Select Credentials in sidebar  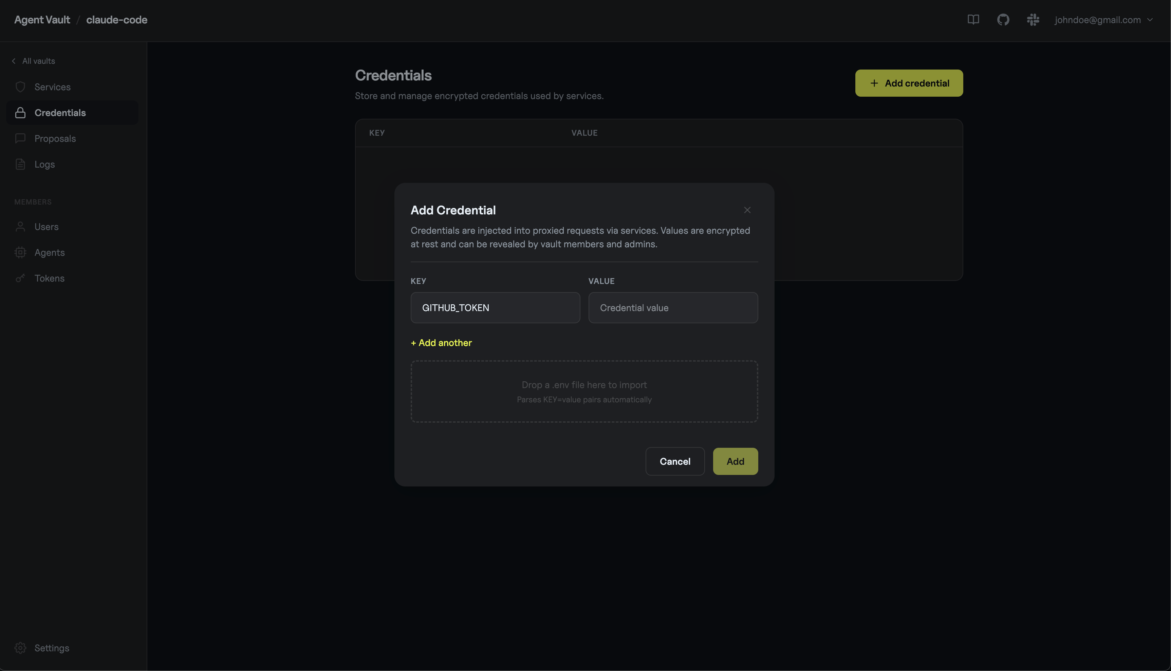pyautogui.click(x=72, y=112)
